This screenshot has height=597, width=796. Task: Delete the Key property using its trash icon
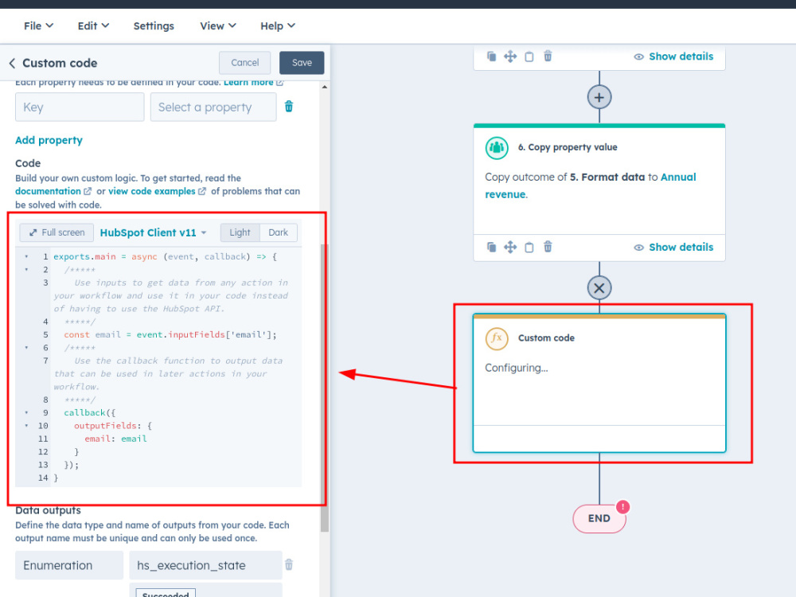coord(288,107)
